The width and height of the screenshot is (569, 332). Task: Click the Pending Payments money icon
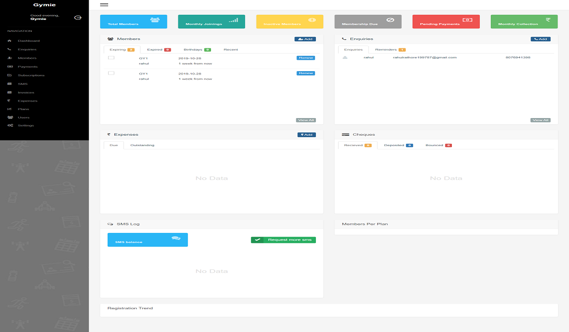[x=468, y=20]
